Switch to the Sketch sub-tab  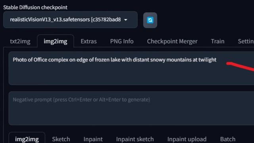coord(61,139)
